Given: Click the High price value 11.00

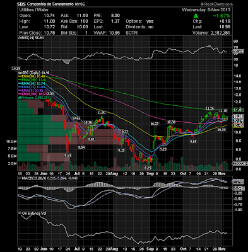Looking at the screenshot, I should (49, 21).
